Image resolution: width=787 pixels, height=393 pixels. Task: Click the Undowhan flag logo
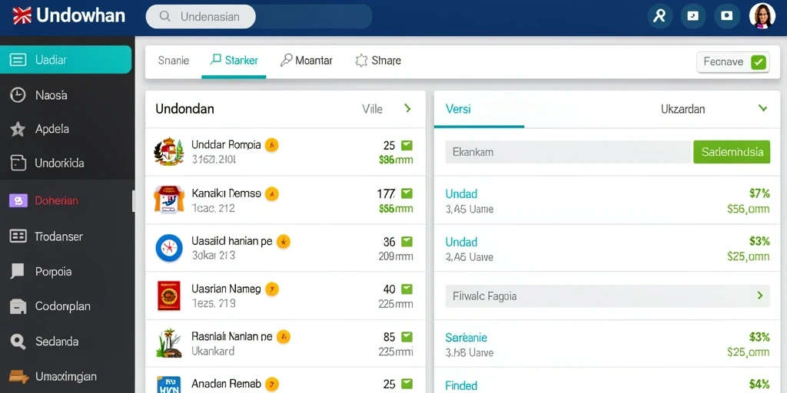point(22,15)
